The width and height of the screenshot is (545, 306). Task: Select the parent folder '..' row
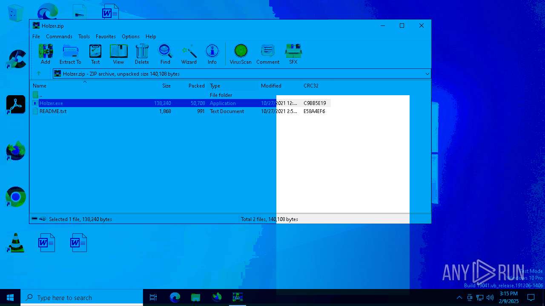[181, 95]
